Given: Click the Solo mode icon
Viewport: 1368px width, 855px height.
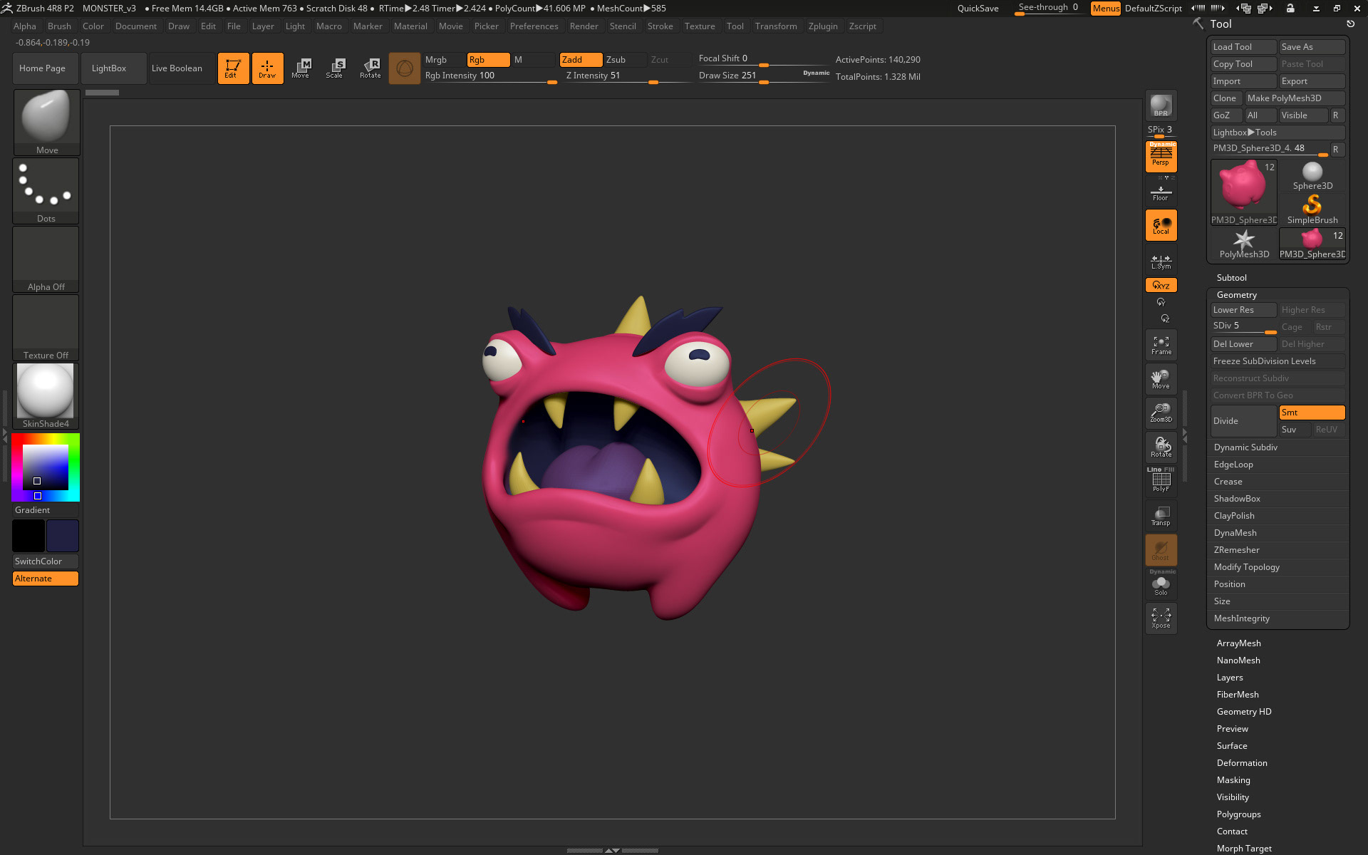Looking at the screenshot, I should tap(1161, 586).
